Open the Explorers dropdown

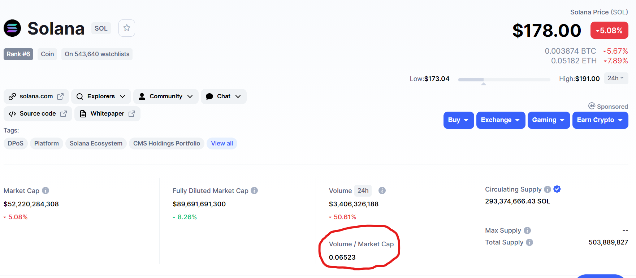pyautogui.click(x=101, y=97)
